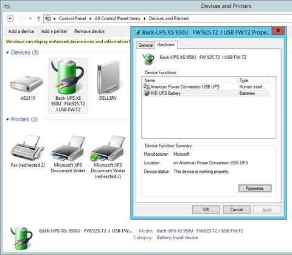Click All Control Panel Items breadcrumb
This screenshot has height=255, width=292.
[x=117, y=18]
